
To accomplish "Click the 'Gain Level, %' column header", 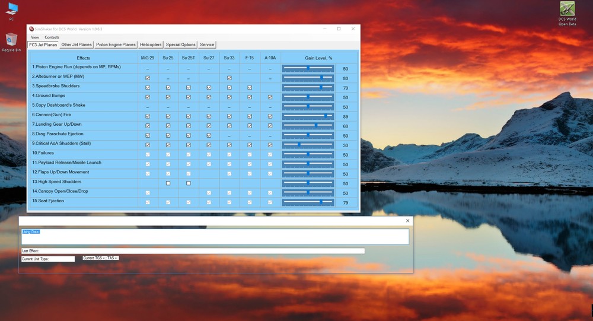I will [318, 58].
